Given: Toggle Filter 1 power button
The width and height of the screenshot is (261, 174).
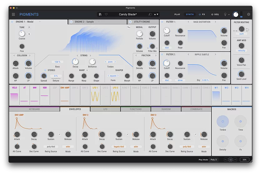Looking at the screenshot, I should tap(162, 22).
